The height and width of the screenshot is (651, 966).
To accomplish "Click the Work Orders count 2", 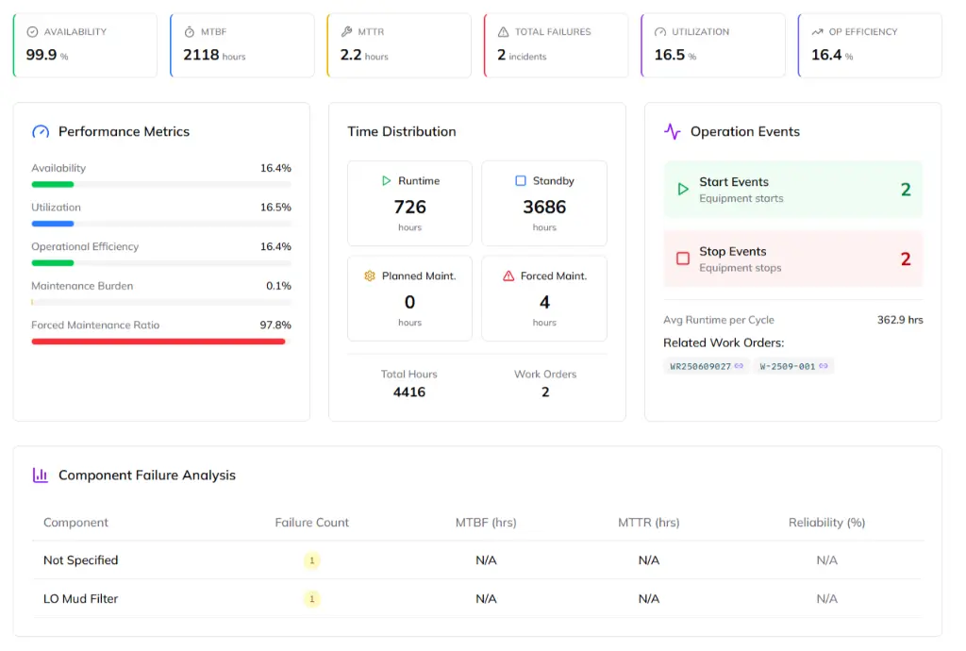I will (x=545, y=392).
